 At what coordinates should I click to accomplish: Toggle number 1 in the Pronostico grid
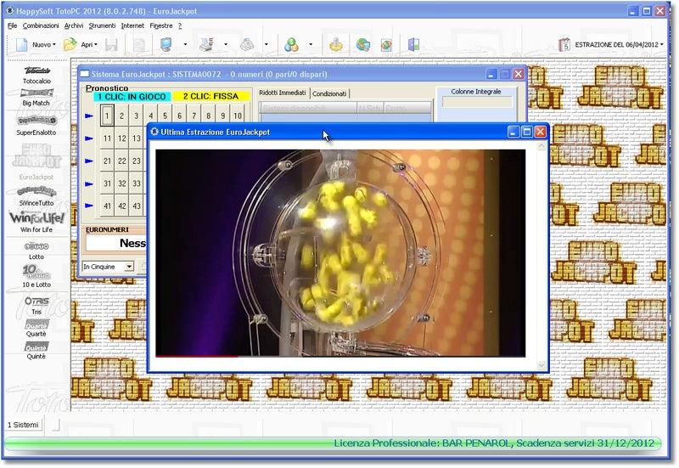tap(107, 116)
